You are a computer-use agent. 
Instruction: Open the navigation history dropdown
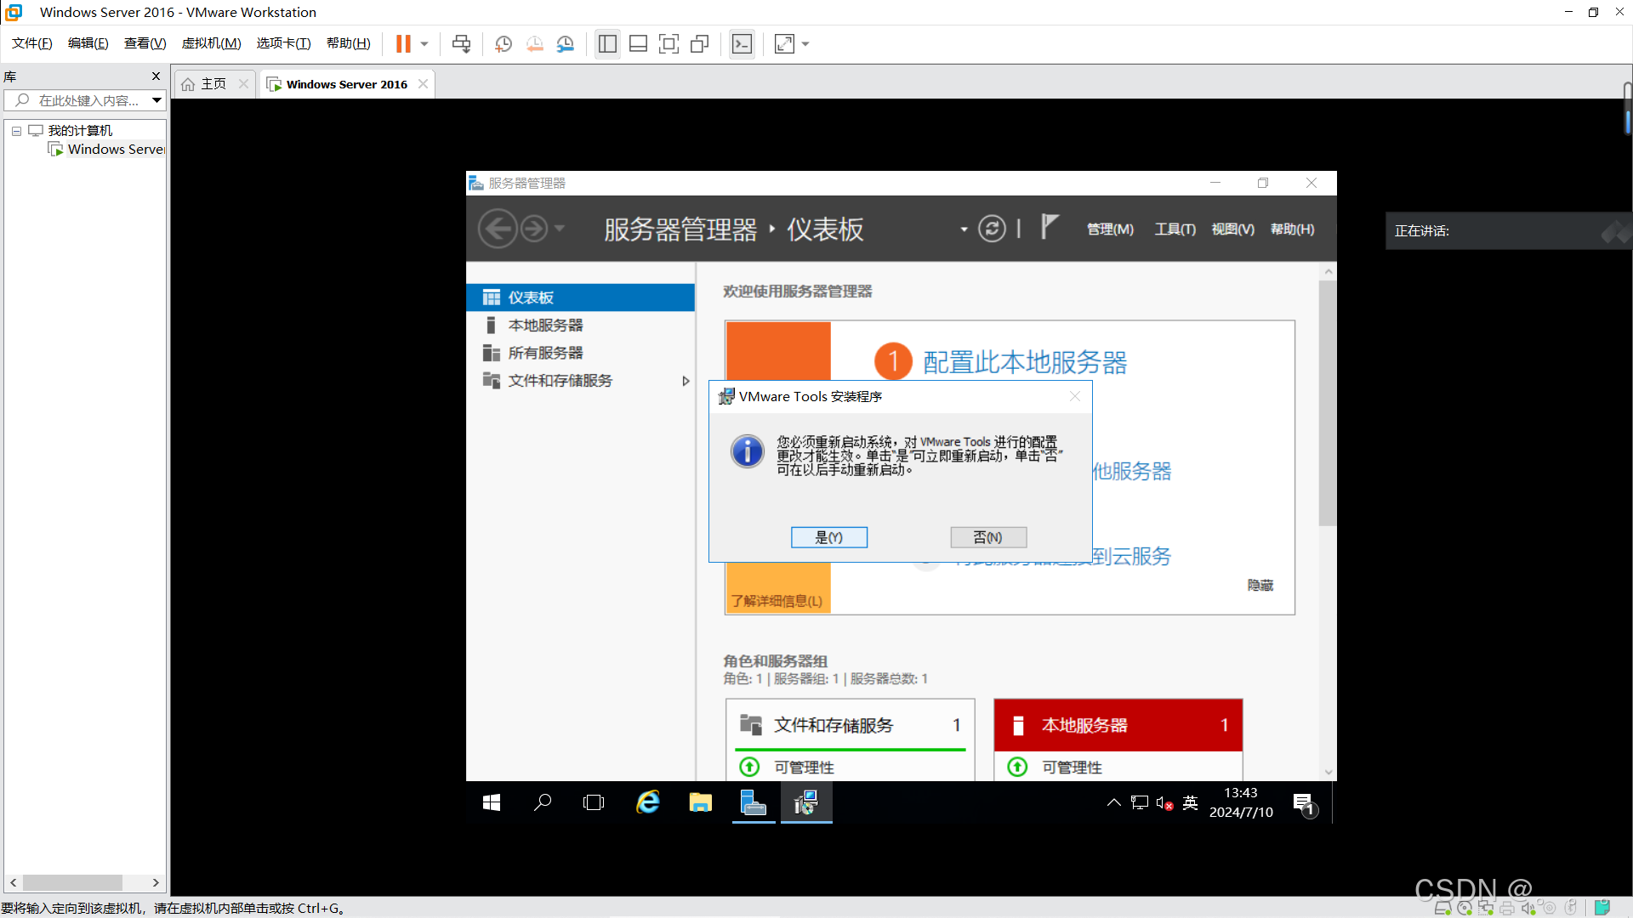[x=560, y=229]
